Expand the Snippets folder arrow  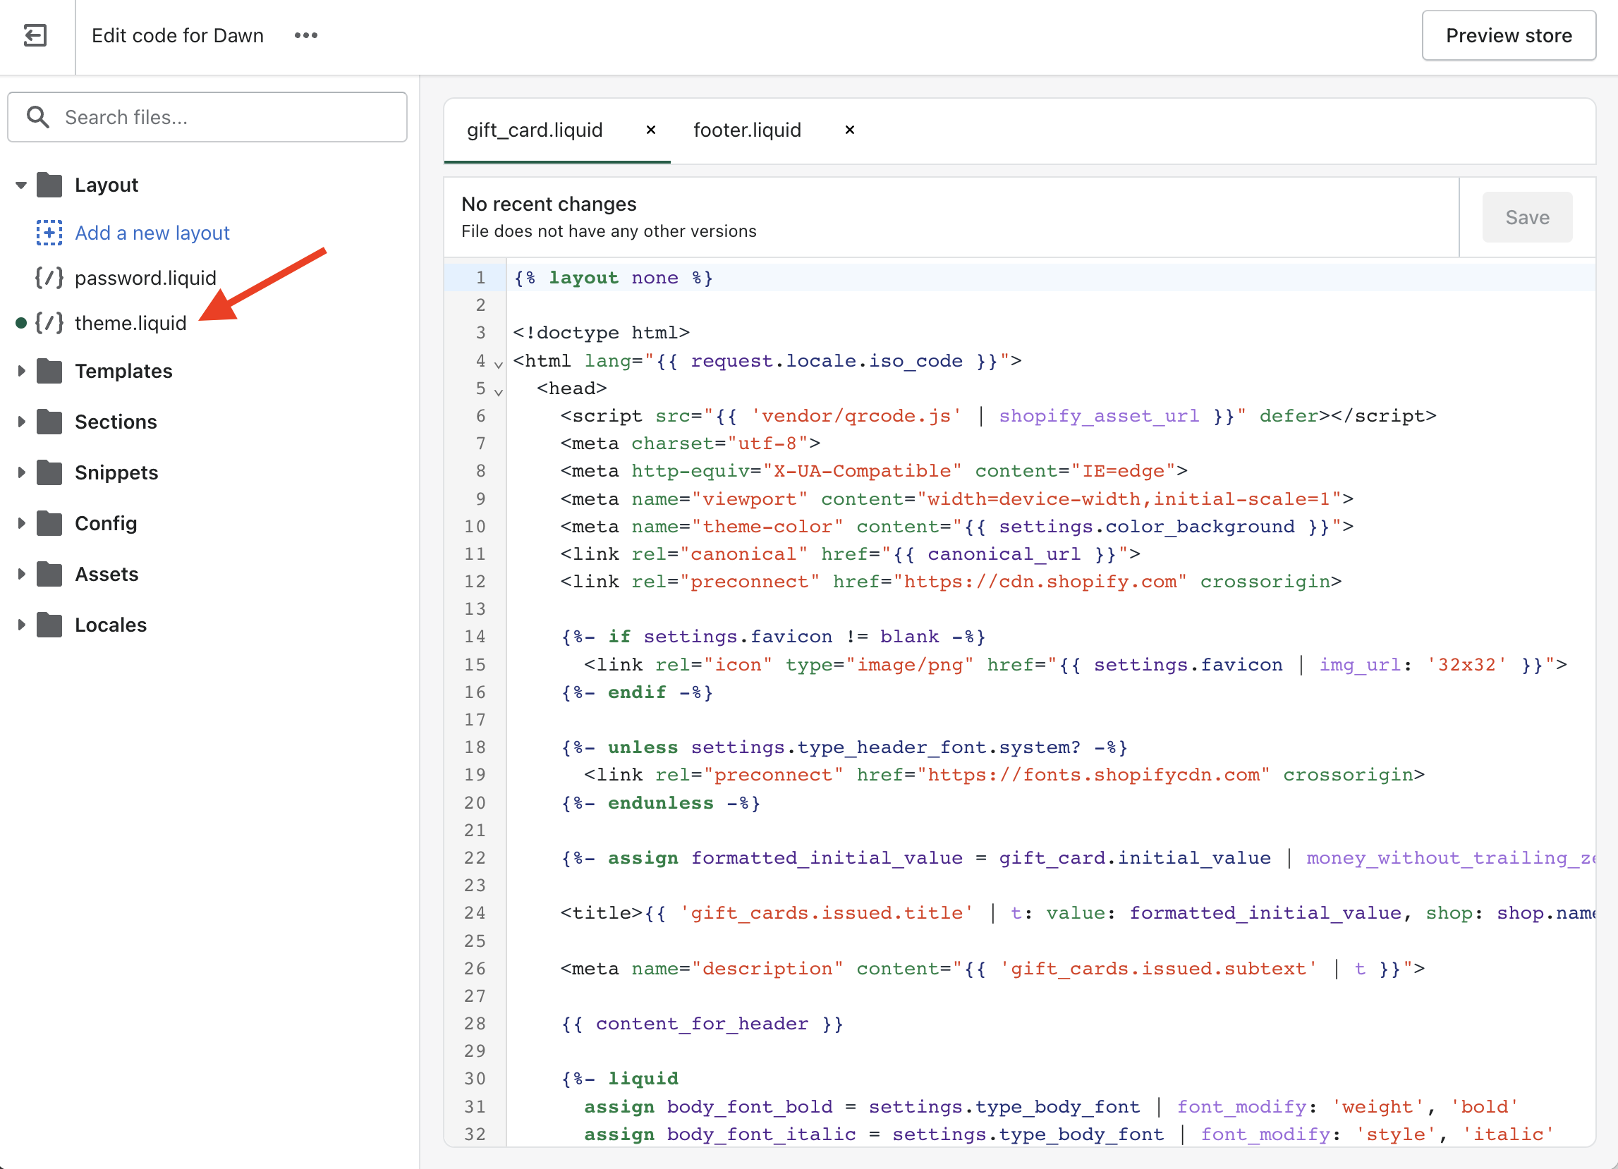pos(20,472)
